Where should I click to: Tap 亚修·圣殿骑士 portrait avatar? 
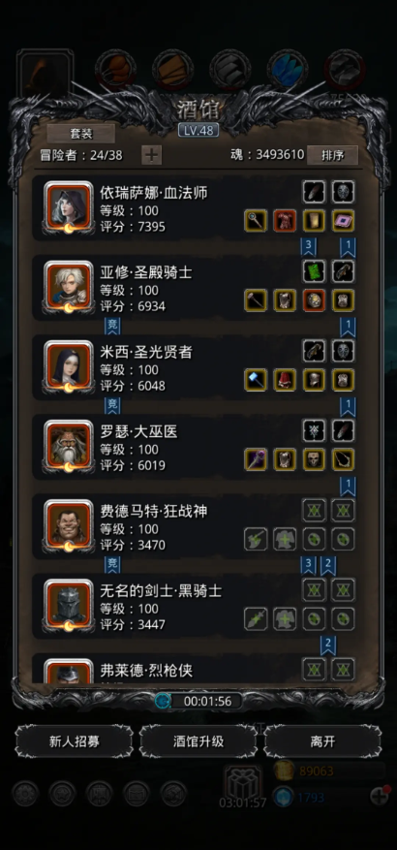point(68,287)
